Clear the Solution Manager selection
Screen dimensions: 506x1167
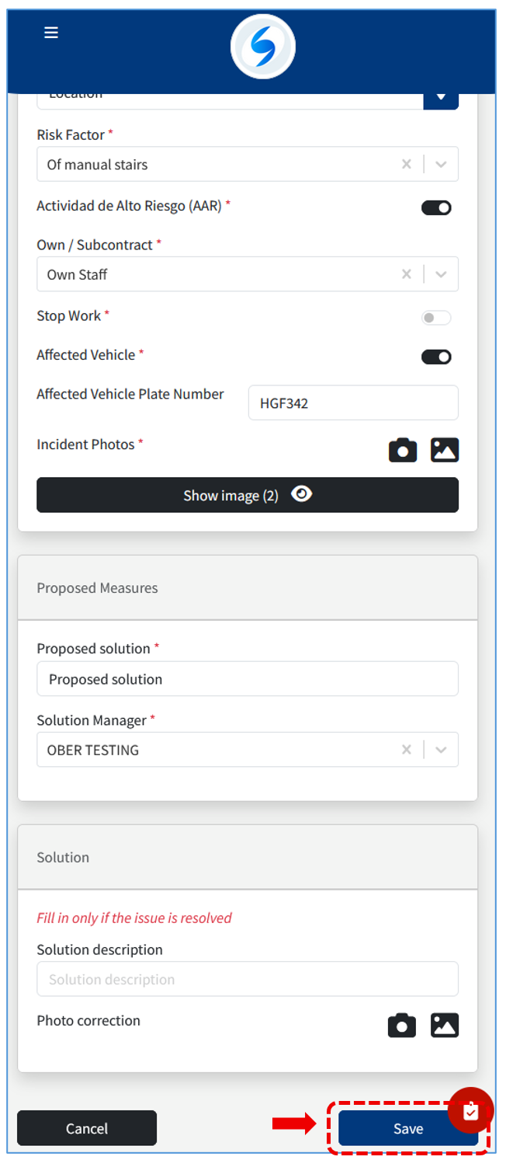pyautogui.click(x=406, y=750)
